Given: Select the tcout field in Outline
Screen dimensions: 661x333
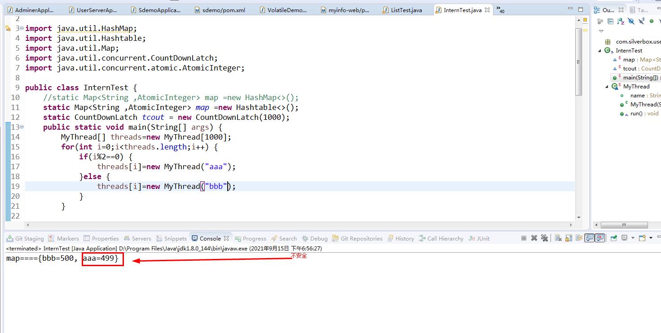Looking at the screenshot, I should (636, 69).
